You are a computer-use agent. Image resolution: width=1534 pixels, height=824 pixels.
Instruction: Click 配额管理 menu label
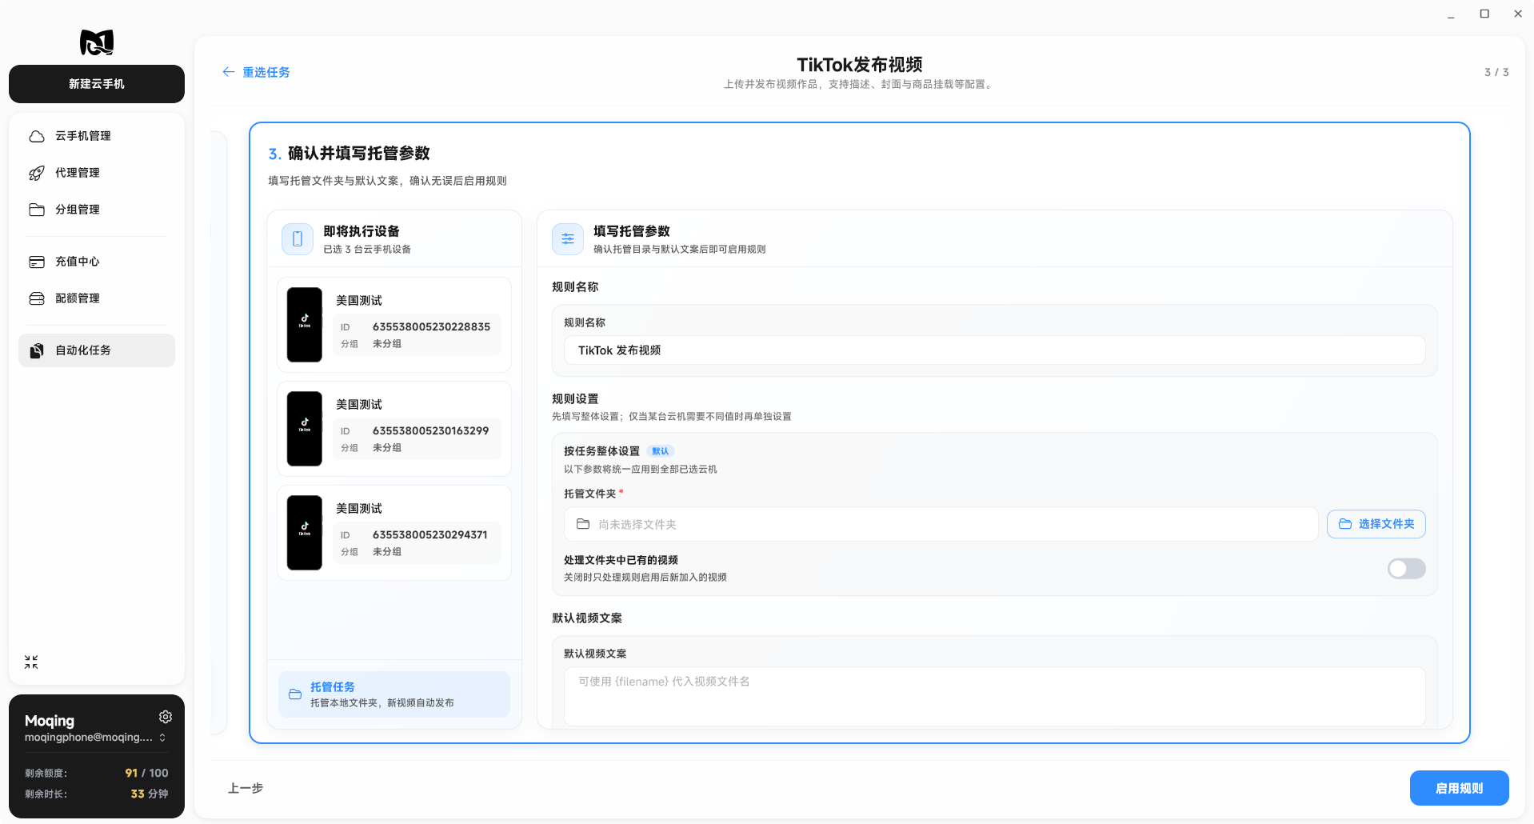point(78,298)
